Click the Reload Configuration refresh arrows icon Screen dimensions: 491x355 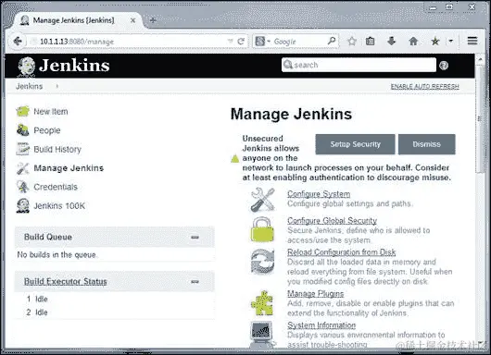pos(263,262)
